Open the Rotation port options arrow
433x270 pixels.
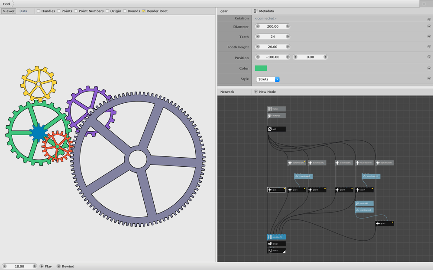pyautogui.click(x=429, y=19)
